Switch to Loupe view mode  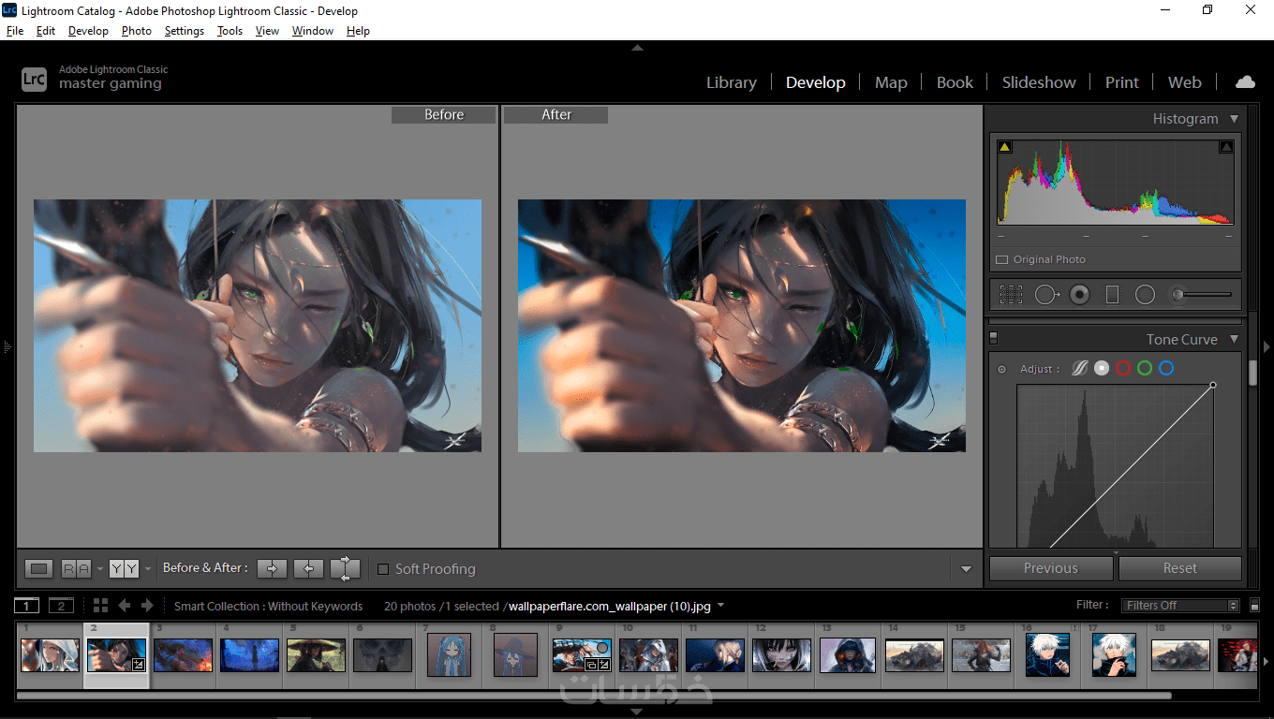(x=38, y=568)
